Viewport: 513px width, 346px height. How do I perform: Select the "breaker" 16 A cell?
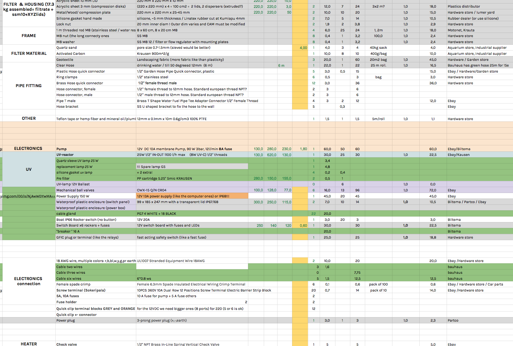click(96, 232)
